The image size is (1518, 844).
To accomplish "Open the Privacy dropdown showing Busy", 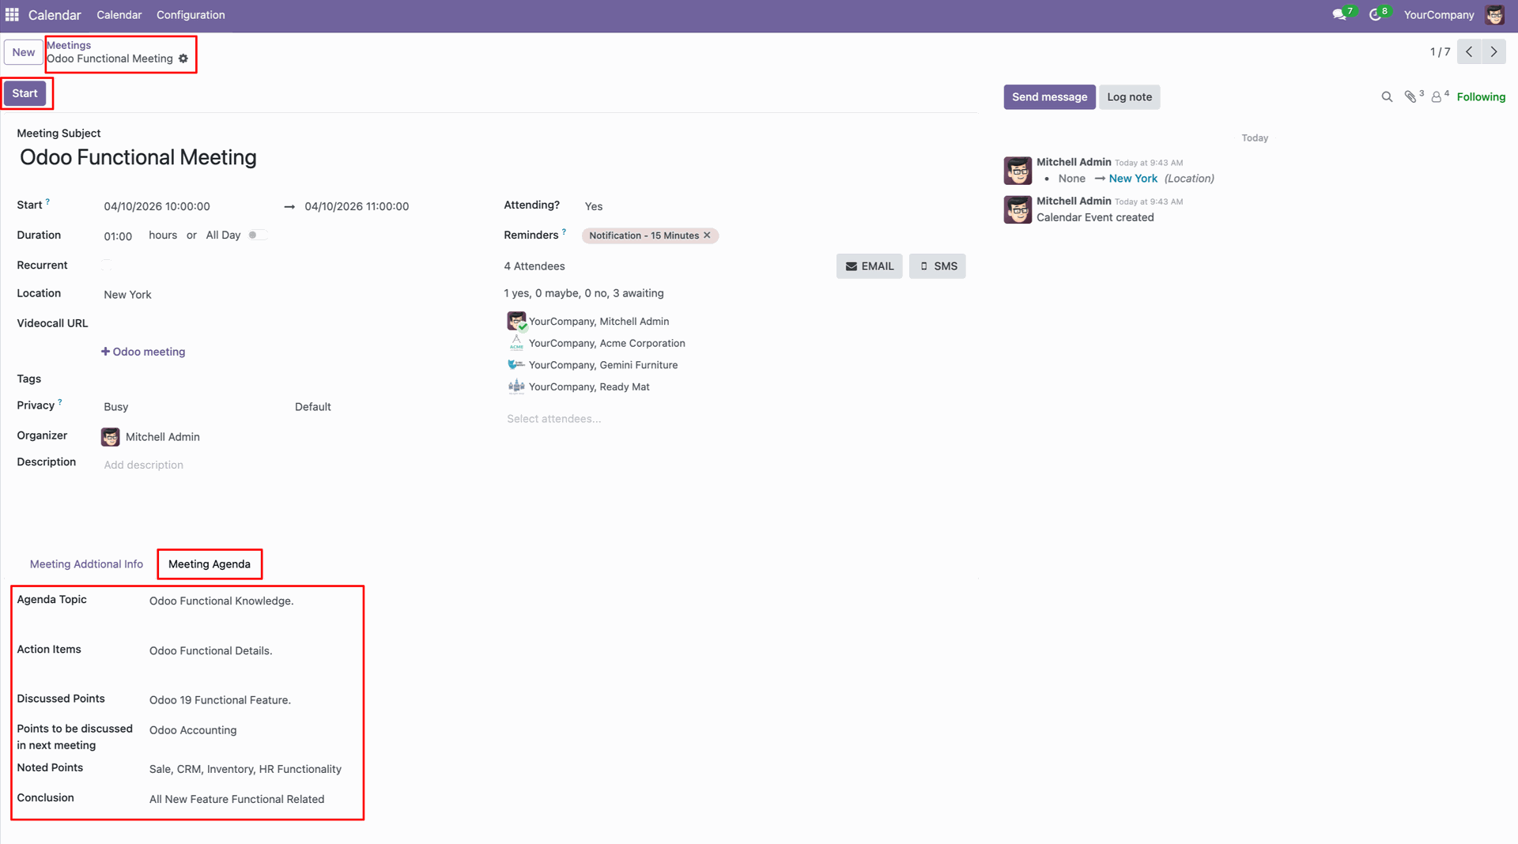I will (x=190, y=407).
